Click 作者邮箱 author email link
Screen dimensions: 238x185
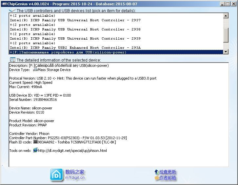pyautogui.click(x=168, y=177)
